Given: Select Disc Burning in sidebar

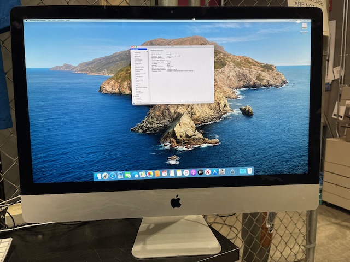Looking at the screenshot, I should click(x=138, y=65).
